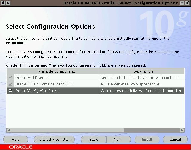Open the window menu icon in title bar
Viewport: 191px width, 150px height.
[x=3, y=3]
